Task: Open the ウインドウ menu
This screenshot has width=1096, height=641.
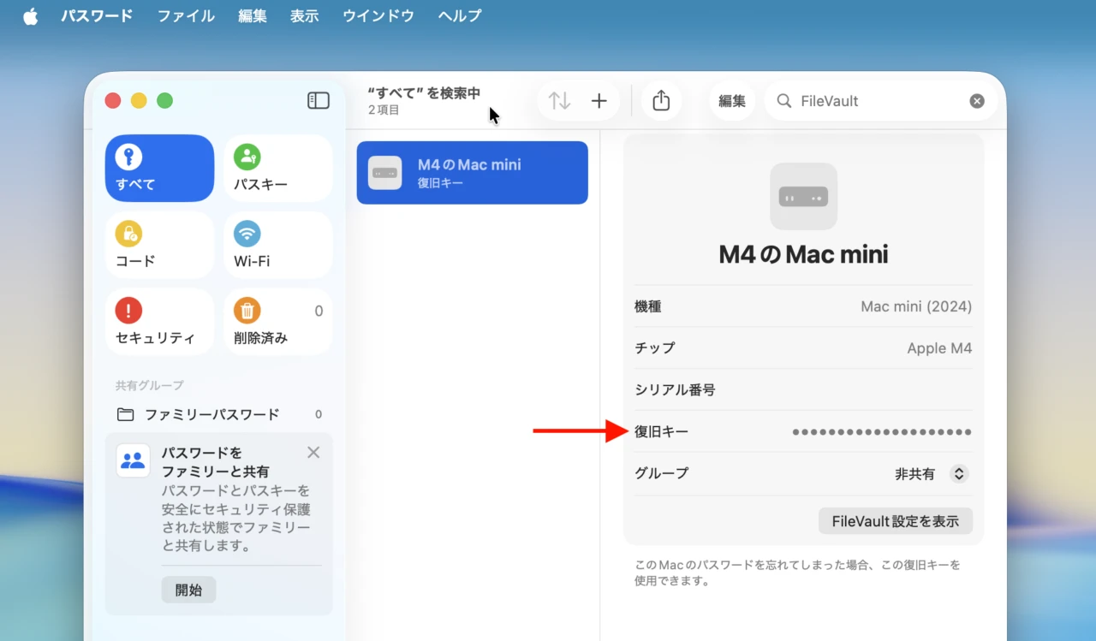Action: tap(378, 15)
